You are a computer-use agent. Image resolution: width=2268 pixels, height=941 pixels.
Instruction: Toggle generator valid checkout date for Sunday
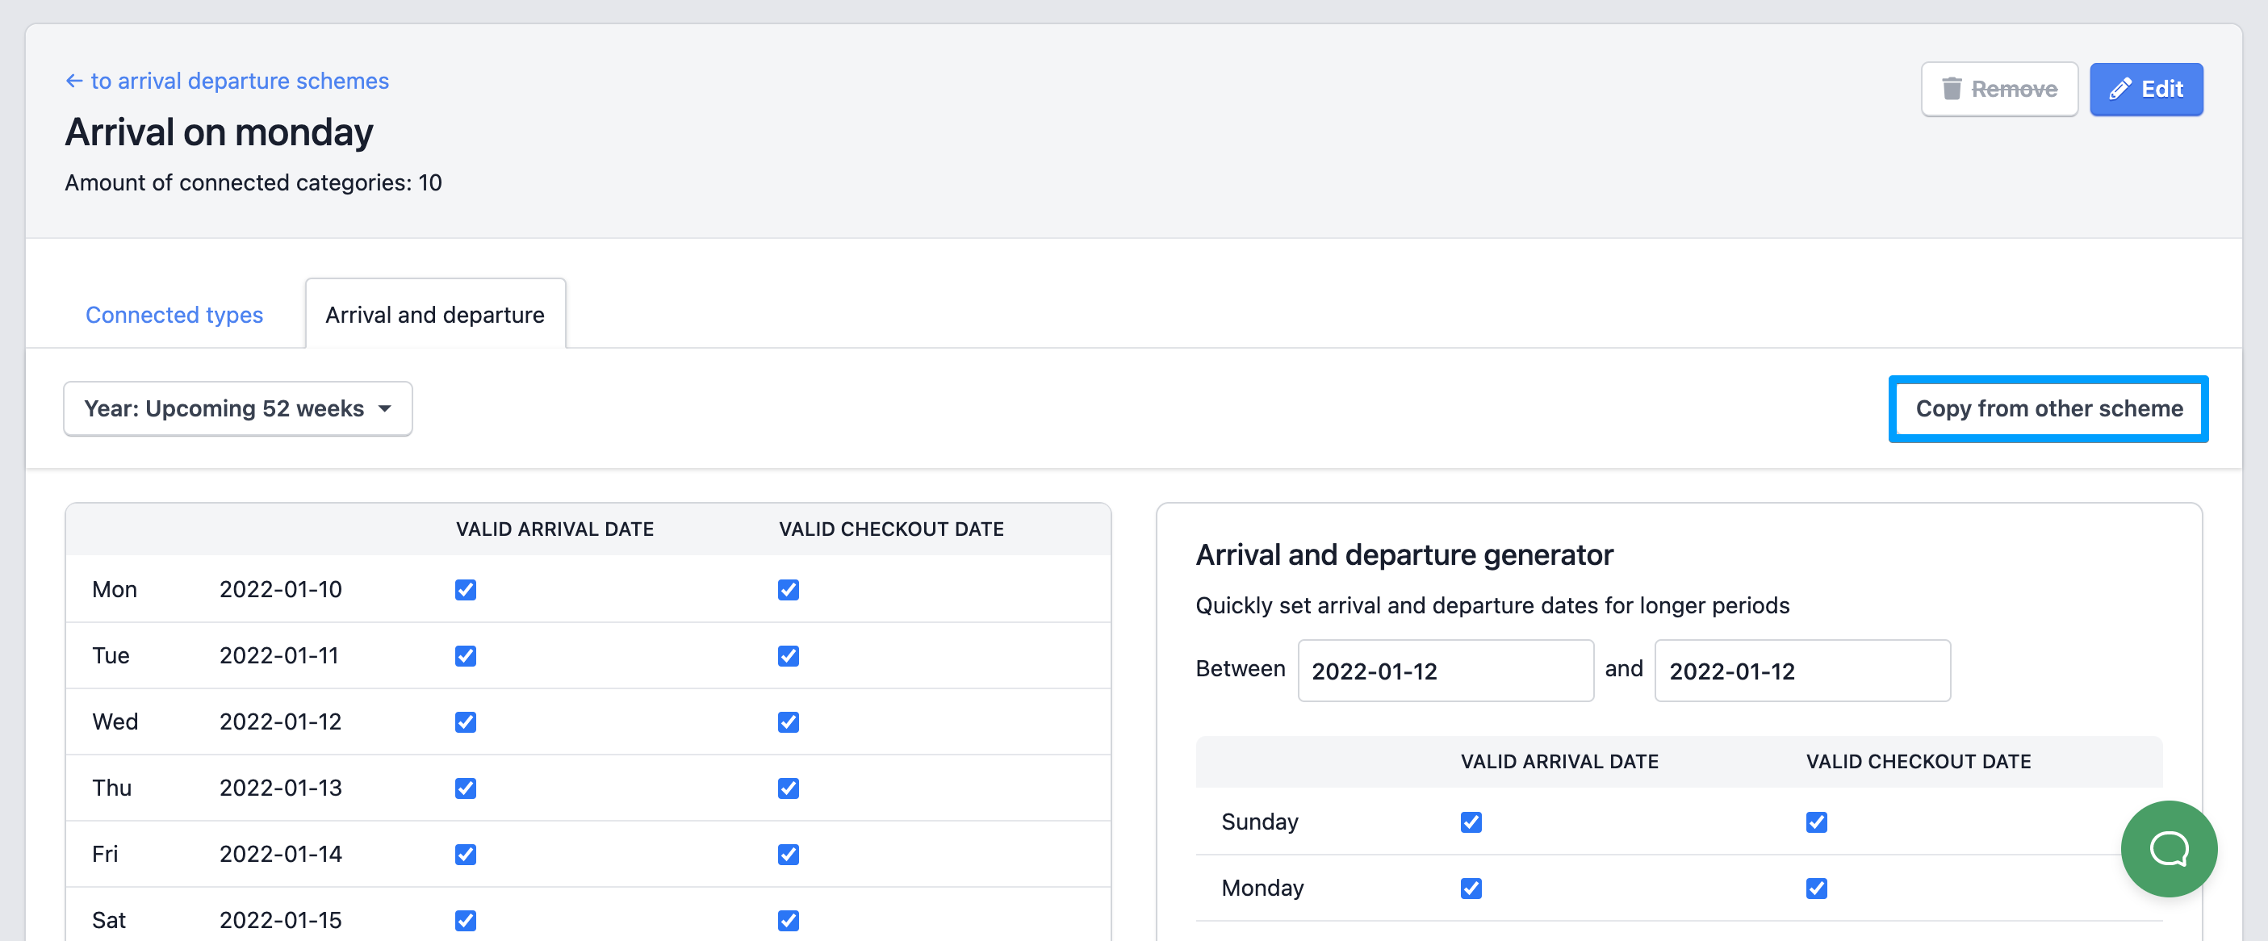coord(1816,822)
